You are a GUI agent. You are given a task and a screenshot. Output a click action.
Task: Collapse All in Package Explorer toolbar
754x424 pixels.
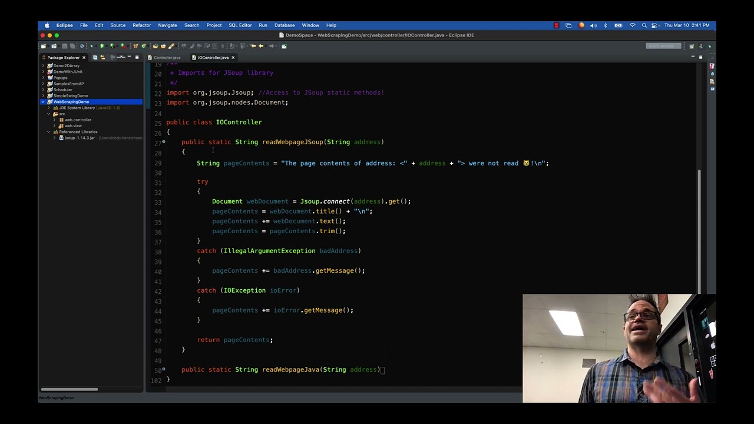pos(95,57)
